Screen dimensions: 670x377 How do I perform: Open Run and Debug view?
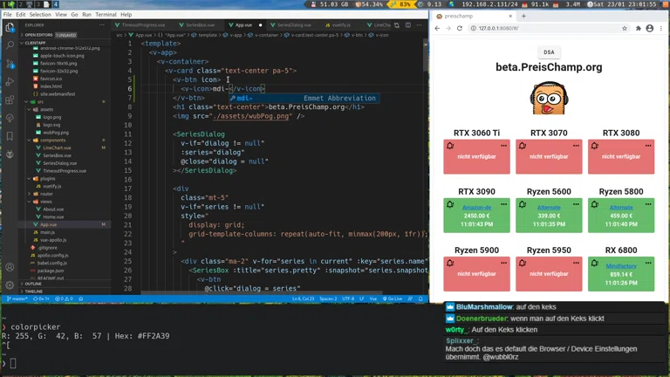click(10, 82)
